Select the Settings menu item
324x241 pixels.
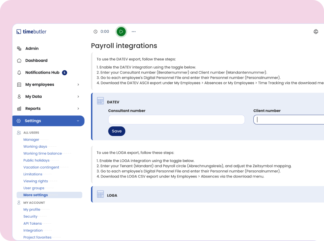point(48,121)
